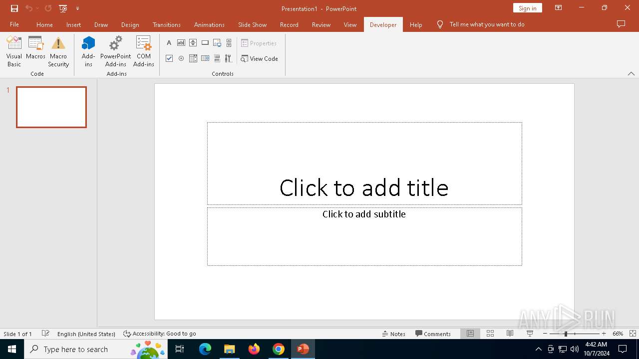
Task: Open More Controls tools icon
Action: pyautogui.click(x=229, y=58)
